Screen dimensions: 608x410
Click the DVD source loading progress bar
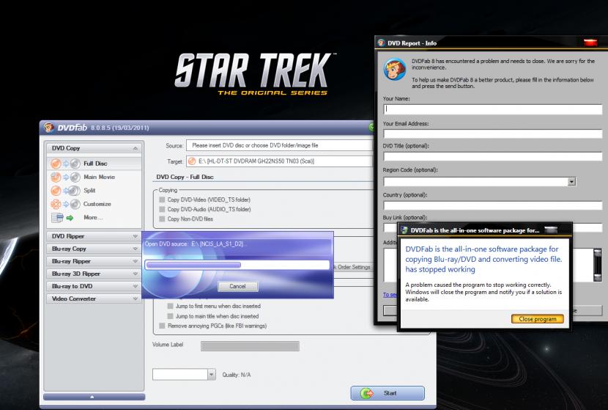237,265
